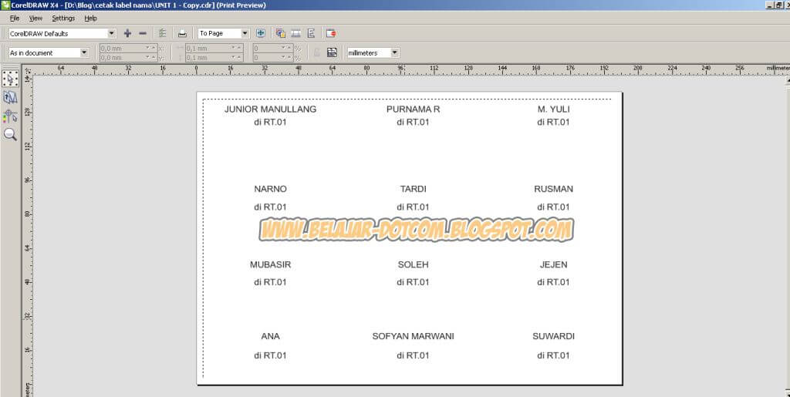Viewport: 790px width, 397px height.
Task: Click the SUWARDI label
Action: pos(554,336)
